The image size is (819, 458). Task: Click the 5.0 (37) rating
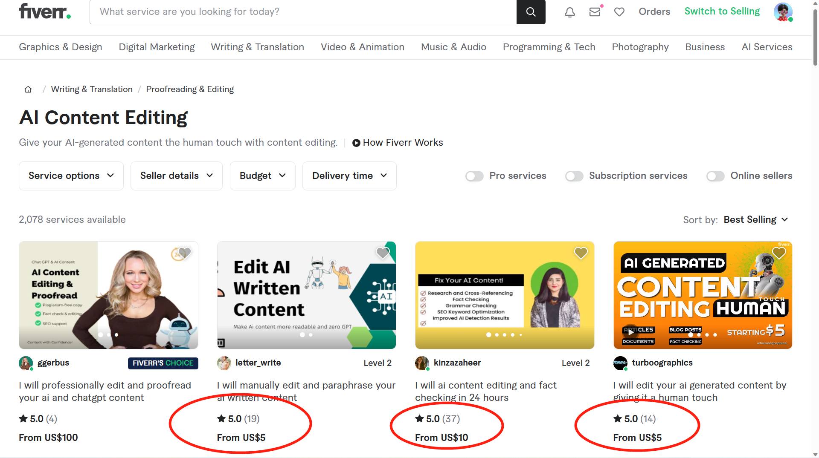pyautogui.click(x=438, y=419)
